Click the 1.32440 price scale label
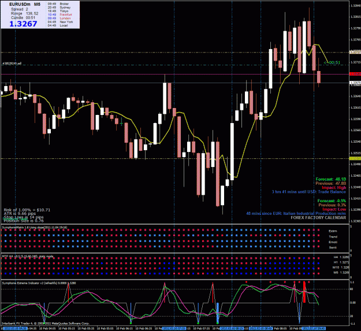The image size is (361, 331). click(355, 187)
